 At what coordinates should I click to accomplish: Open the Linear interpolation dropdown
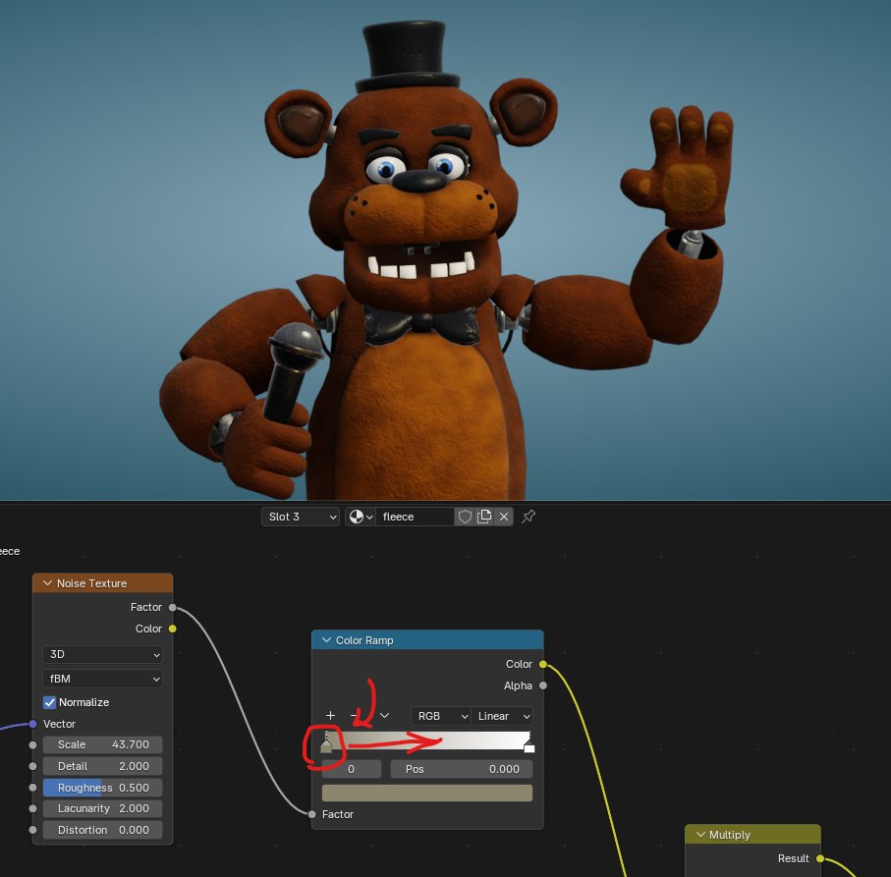pyautogui.click(x=502, y=716)
